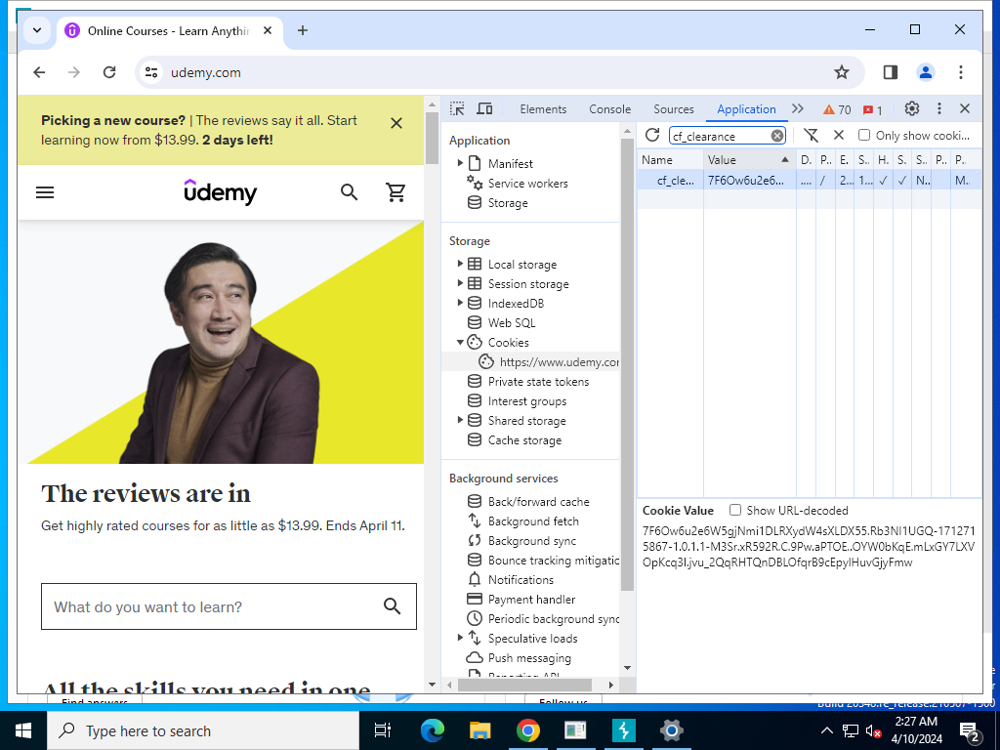Image resolution: width=1000 pixels, height=750 pixels.
Task: Enable Only show cookies with issue checkbox
Action: click(864, 136)
